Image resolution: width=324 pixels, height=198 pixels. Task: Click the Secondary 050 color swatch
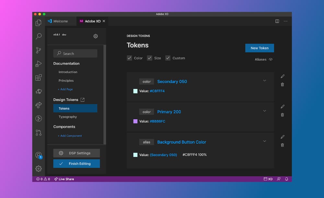click(135, 91)
